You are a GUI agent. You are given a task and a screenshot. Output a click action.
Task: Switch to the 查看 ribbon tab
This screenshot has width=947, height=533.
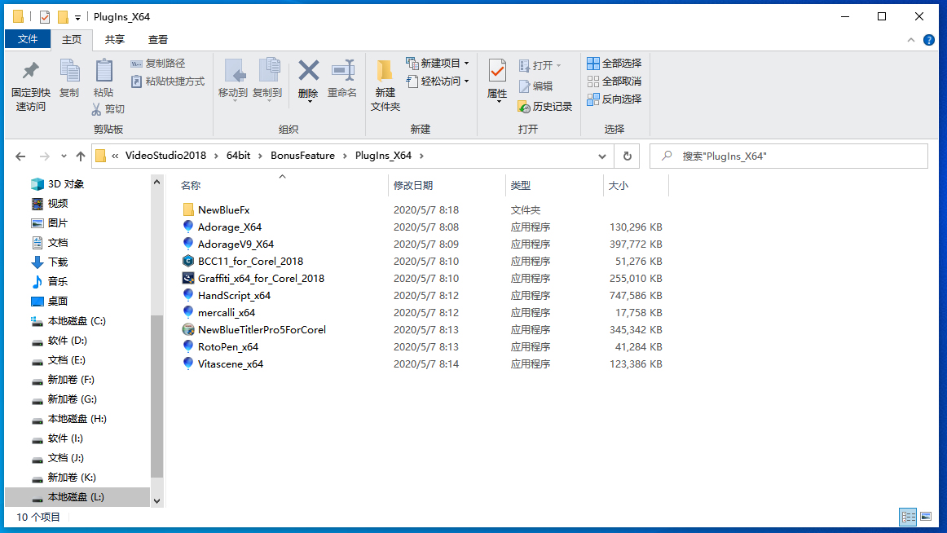(158, 40)
